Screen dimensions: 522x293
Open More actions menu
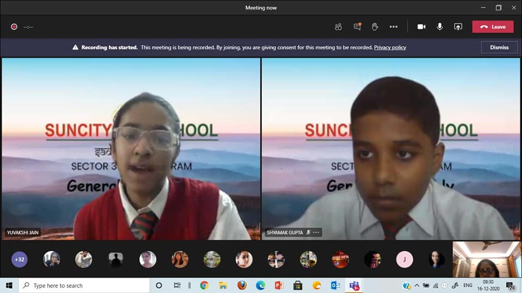click(394, 27)
